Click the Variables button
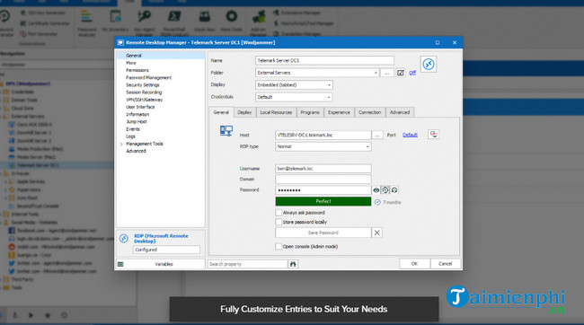The image size is (584, 325). [x=164, y=264]
